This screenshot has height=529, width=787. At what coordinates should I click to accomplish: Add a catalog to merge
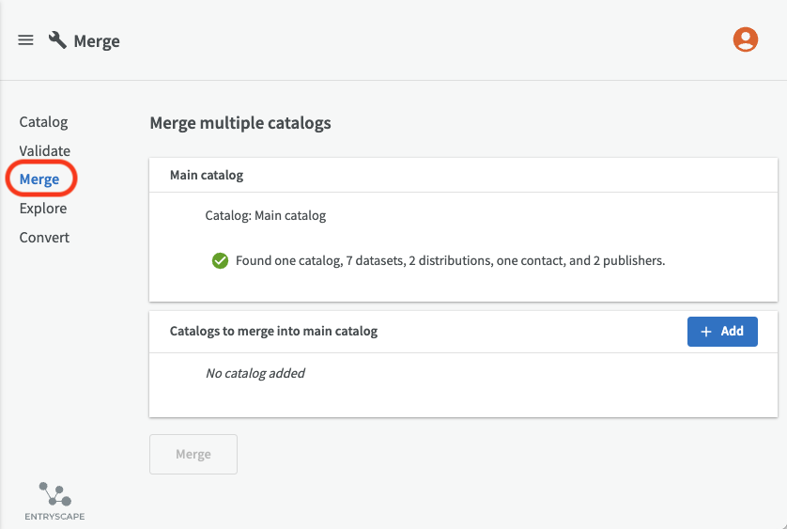(722, 332)
